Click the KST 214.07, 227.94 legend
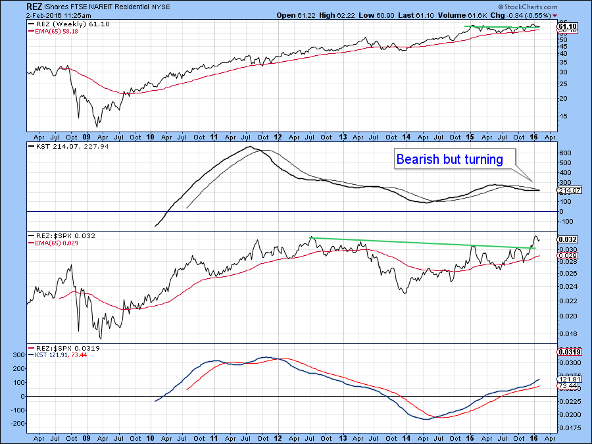The width and height of the screenshot is (592, 444). coord(68,147)
